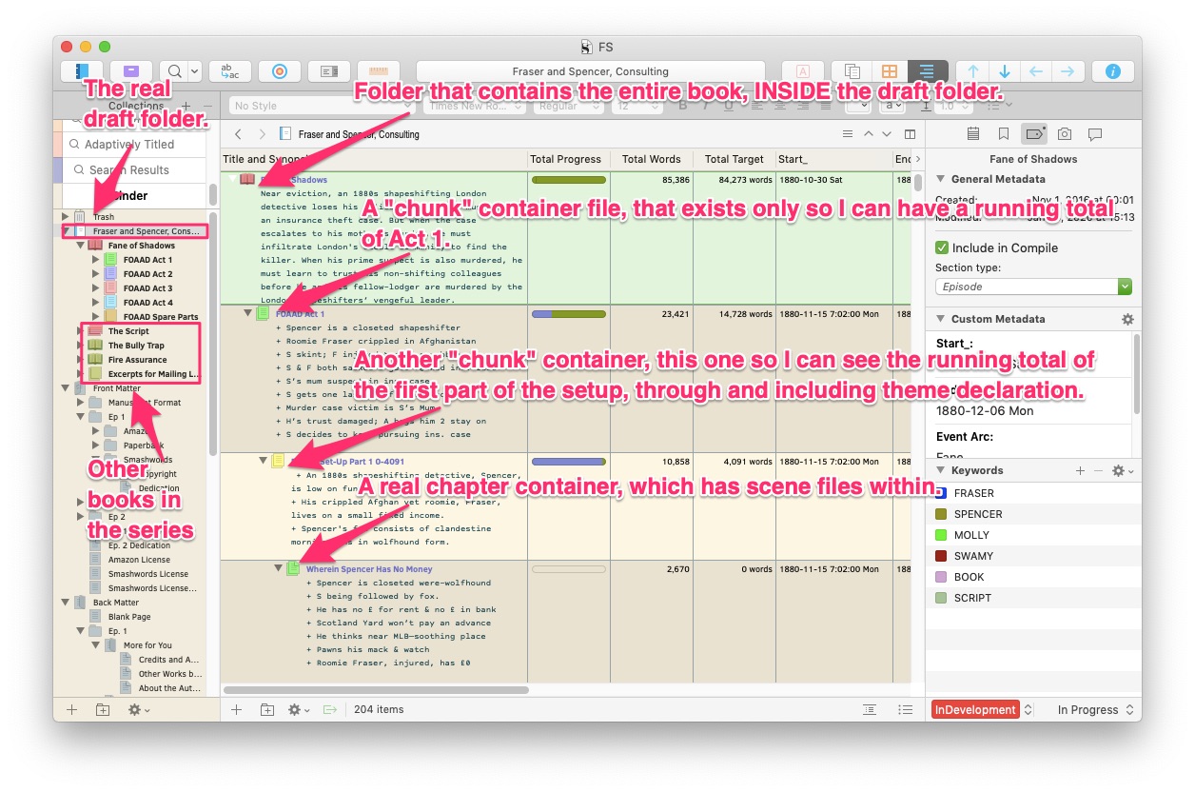The height and width of the screenshot is (792, 1195).
Task: Open the Bookmarks tab in Inspector
Action: (x=1003, y=134)
